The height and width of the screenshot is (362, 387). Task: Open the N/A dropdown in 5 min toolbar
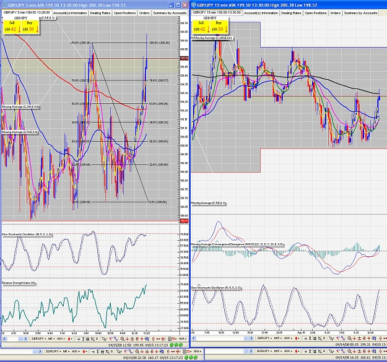point(183,339)
